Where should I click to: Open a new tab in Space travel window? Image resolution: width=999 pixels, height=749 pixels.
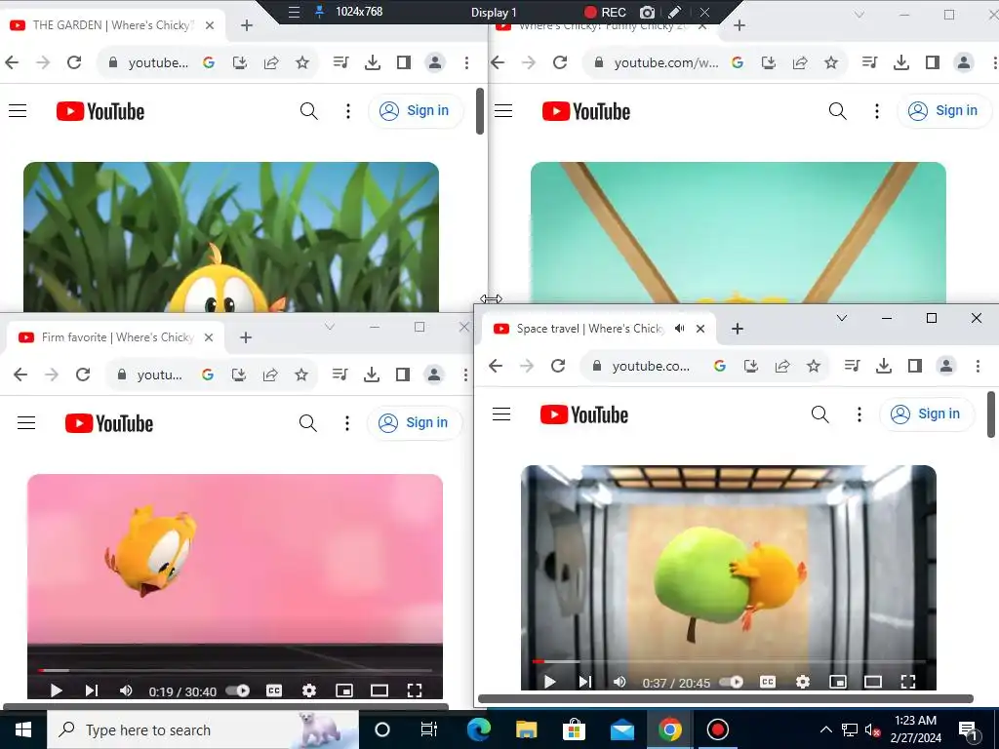click(x=738, y=329)
